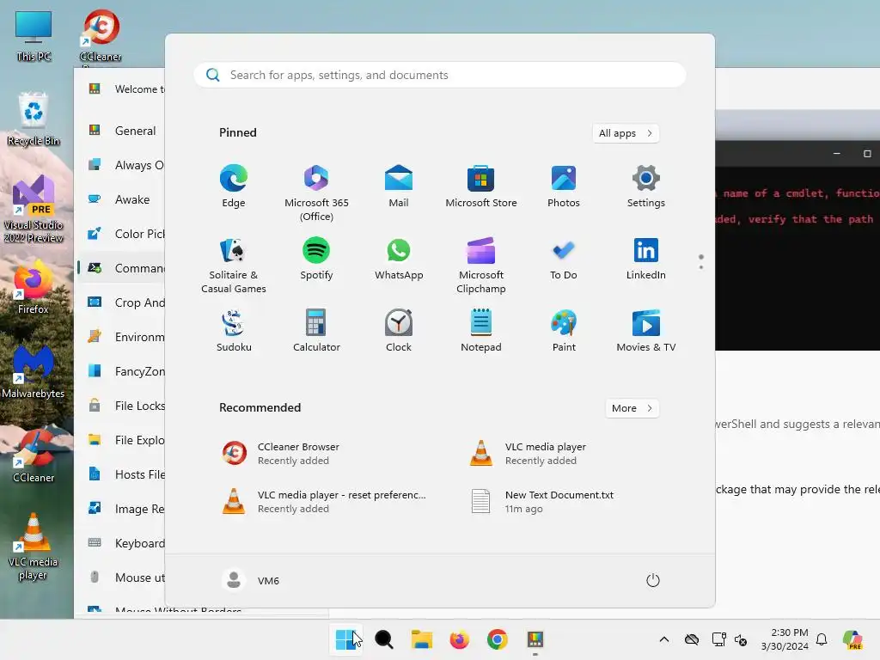The width and height of the screenshot is (880, 660).
Task: Open Microsoft Store from pinned apps
Action: (x=481, y=186)
